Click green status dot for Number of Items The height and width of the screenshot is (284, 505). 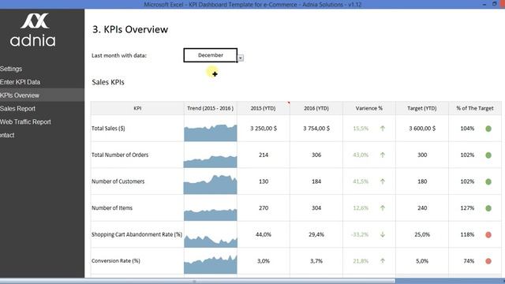[488, 208]
